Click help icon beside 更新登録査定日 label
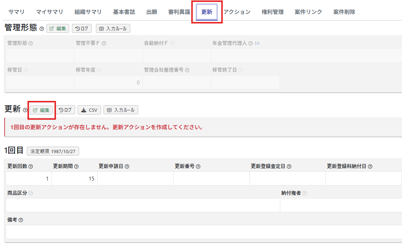Screen dimensions: 402x248 [289, 166]
